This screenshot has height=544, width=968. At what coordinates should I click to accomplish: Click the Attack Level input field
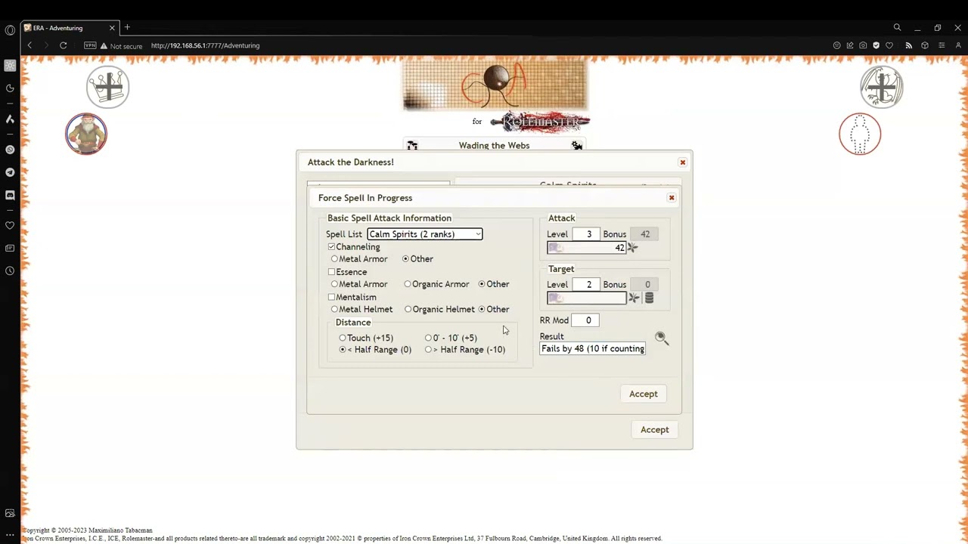click(586, 234)
